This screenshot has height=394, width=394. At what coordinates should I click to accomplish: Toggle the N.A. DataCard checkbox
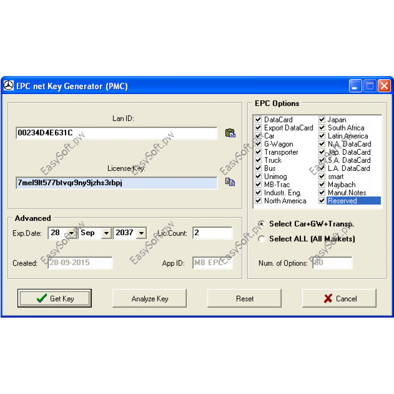pos(322,144)
